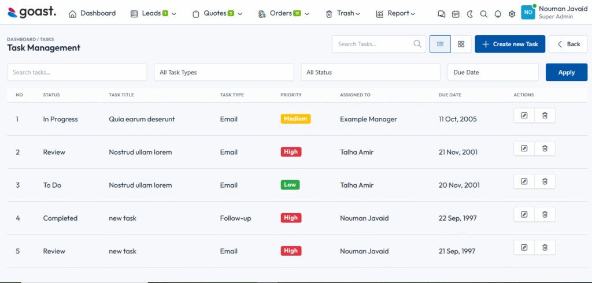Open the settings gear icon

[x=512, y=14]
